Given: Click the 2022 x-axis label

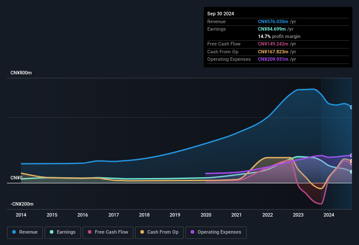Looking at the screenshot, I should tap(268, 215).
